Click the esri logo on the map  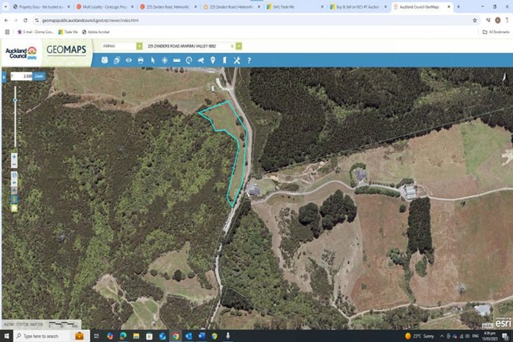pos(503,323)
